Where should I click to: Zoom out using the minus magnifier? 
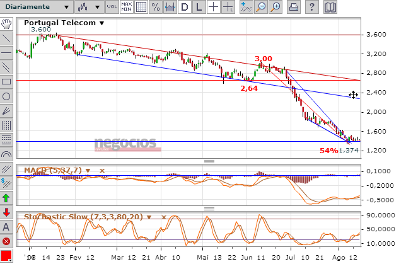pyautogui.click(x=261, y=7)
